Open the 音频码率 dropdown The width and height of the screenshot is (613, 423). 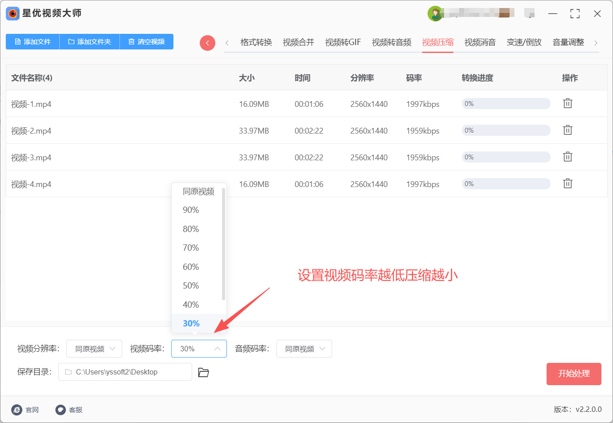[304, 349]
